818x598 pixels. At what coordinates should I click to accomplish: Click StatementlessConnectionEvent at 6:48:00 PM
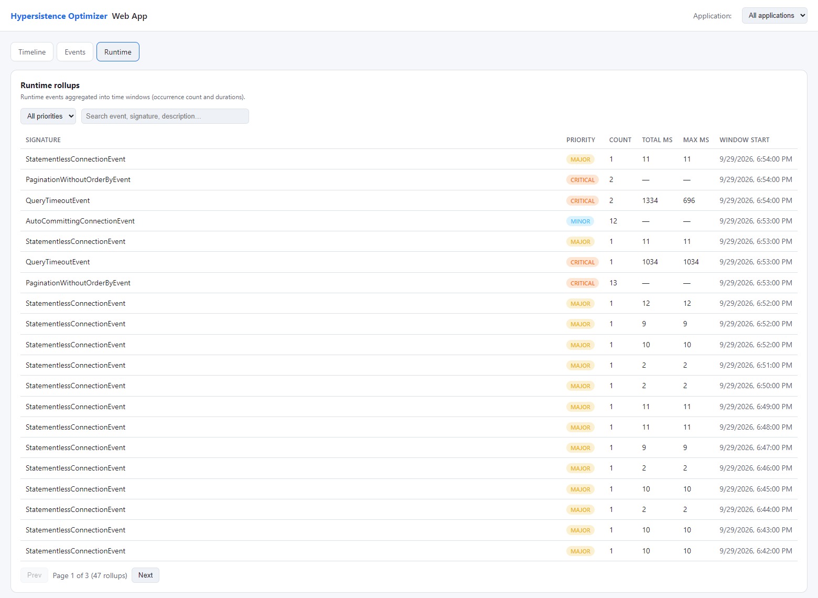coord(76,427)
